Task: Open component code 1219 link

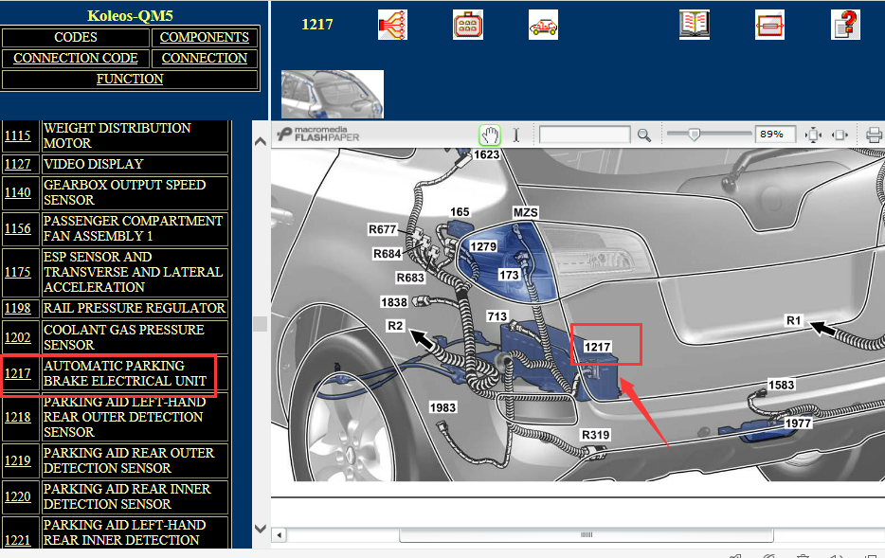Action: (x=17, y=460)
